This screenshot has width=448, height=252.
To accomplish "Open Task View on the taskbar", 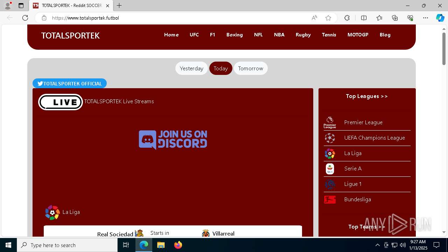I will pos(126,245).
